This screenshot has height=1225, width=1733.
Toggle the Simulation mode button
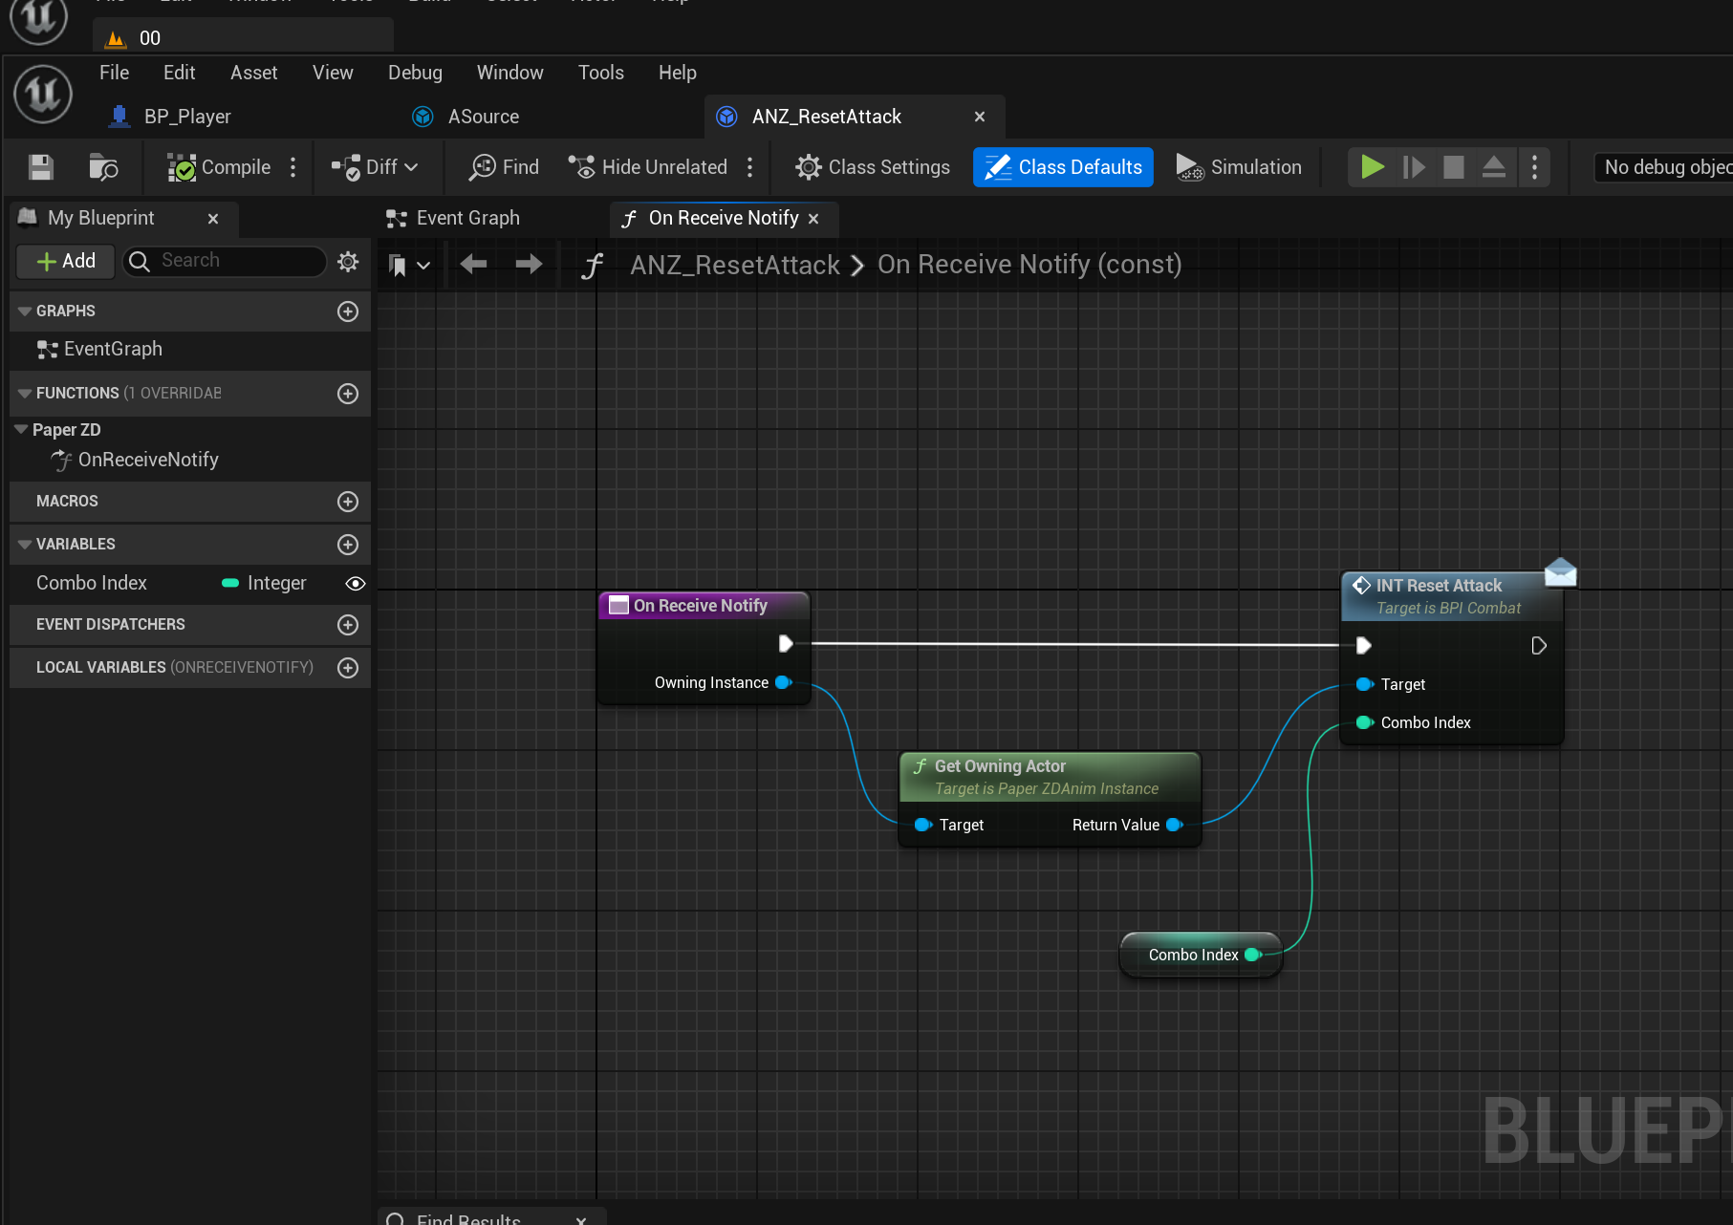tap(1239, 167)
